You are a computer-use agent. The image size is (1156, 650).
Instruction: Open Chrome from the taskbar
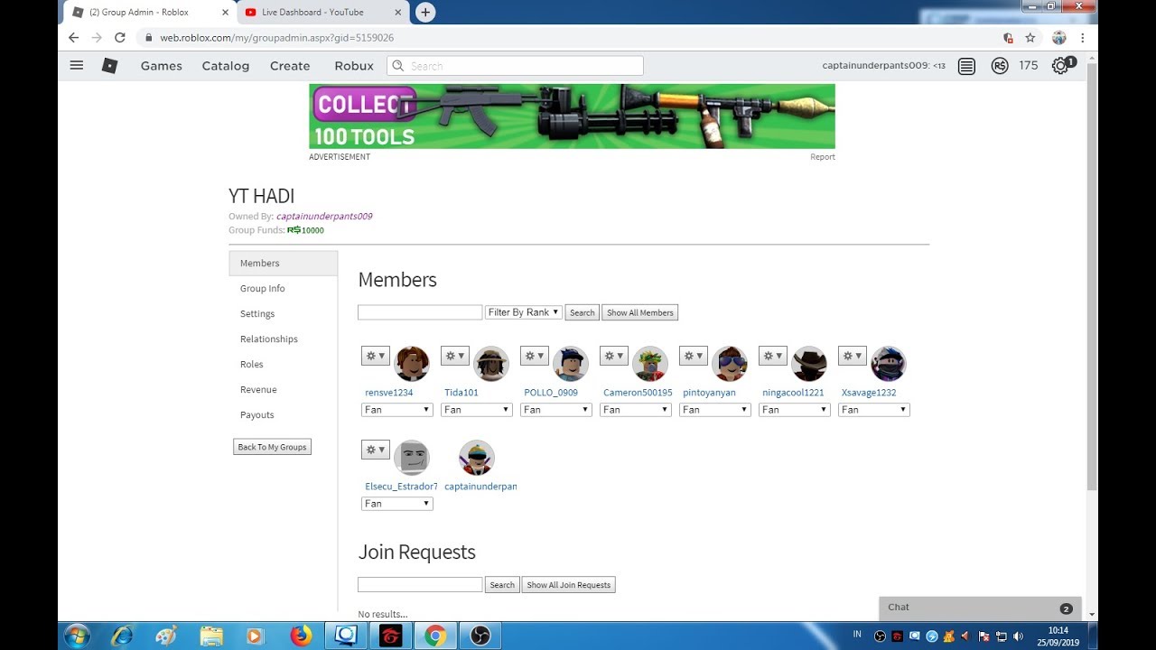[x=435, y=636]
